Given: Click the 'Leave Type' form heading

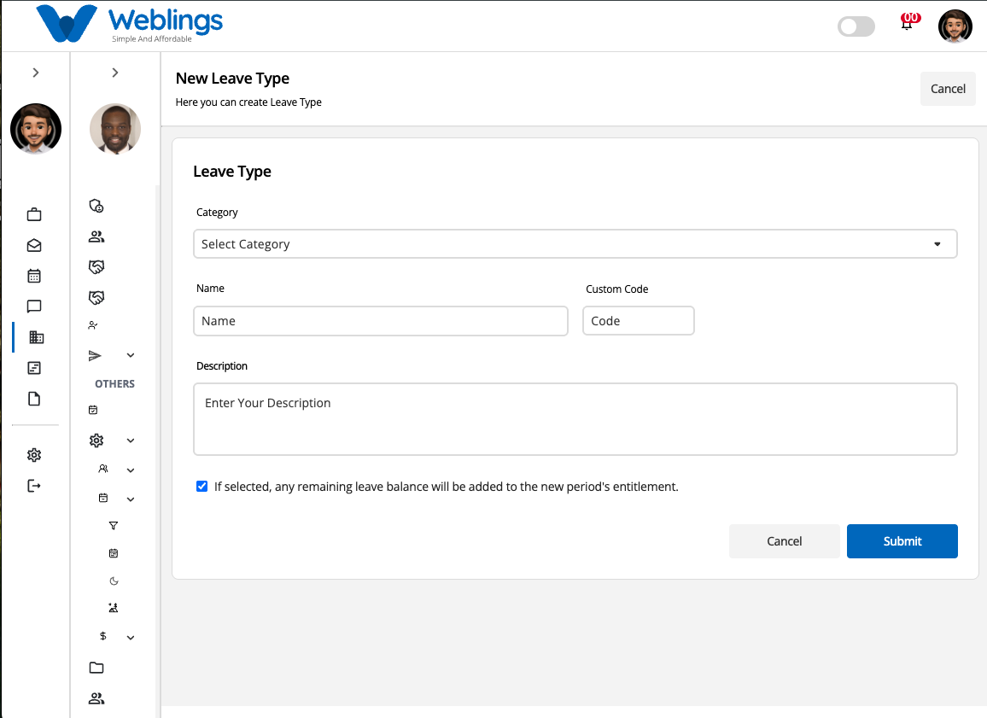Looking at the screenshot, I should 232,171.
